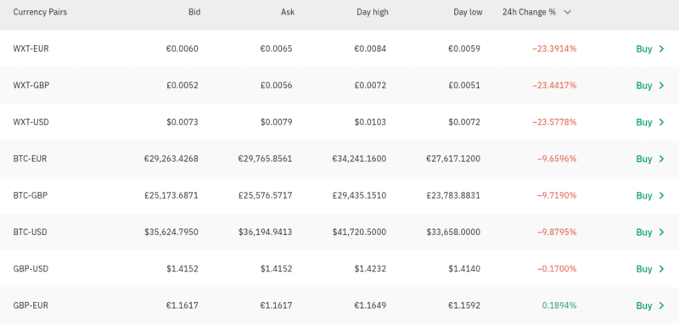Screen dimensions: 679x325
Task: Toggle sort arrow next to 24h Change %
Action: click(x=567, y=12)
